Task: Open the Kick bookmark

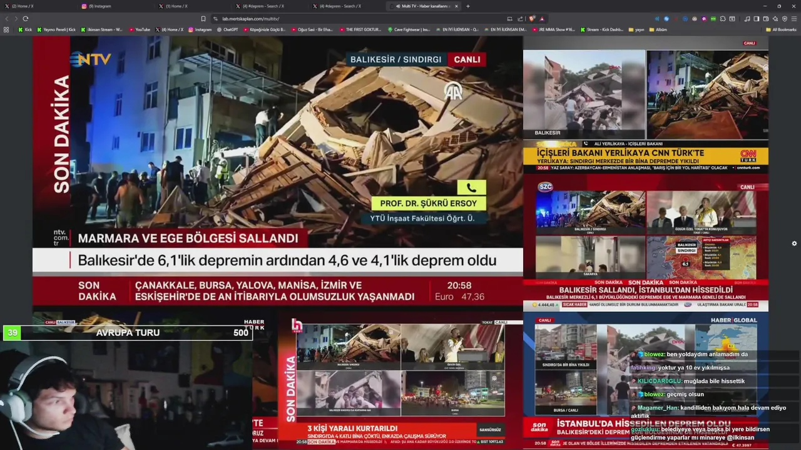Action: coord(25,29)
